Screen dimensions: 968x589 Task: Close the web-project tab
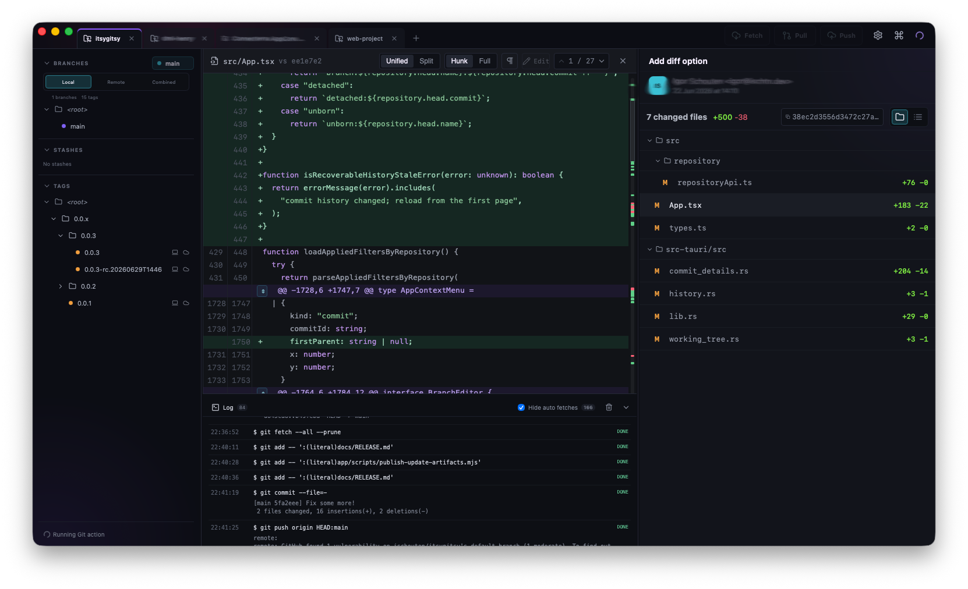pyautogui.click(x=394, y=38)
